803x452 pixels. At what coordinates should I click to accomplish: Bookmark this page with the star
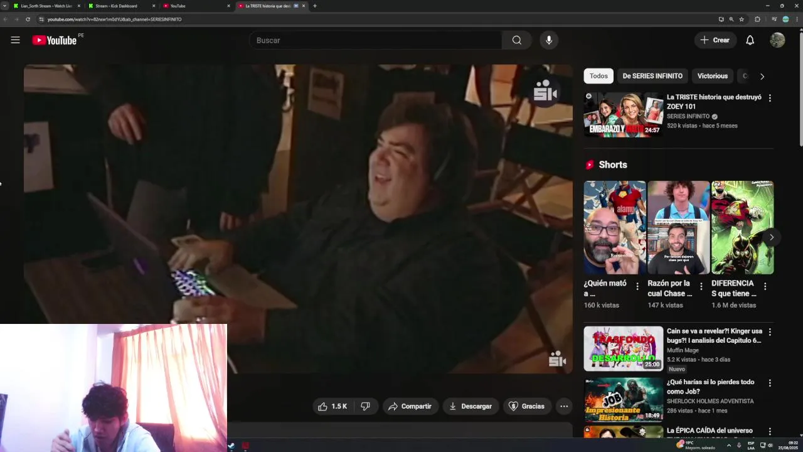[742, 19]
